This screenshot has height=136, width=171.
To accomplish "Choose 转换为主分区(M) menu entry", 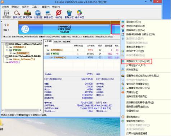I will pos(135,51).
